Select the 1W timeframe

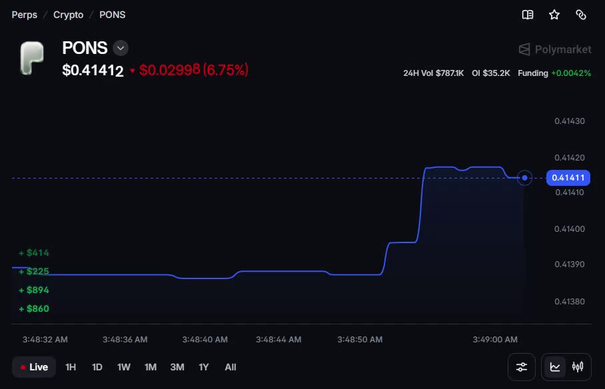(124, 367)
